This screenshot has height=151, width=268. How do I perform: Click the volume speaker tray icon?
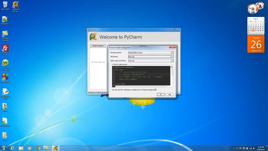(254, 148)
